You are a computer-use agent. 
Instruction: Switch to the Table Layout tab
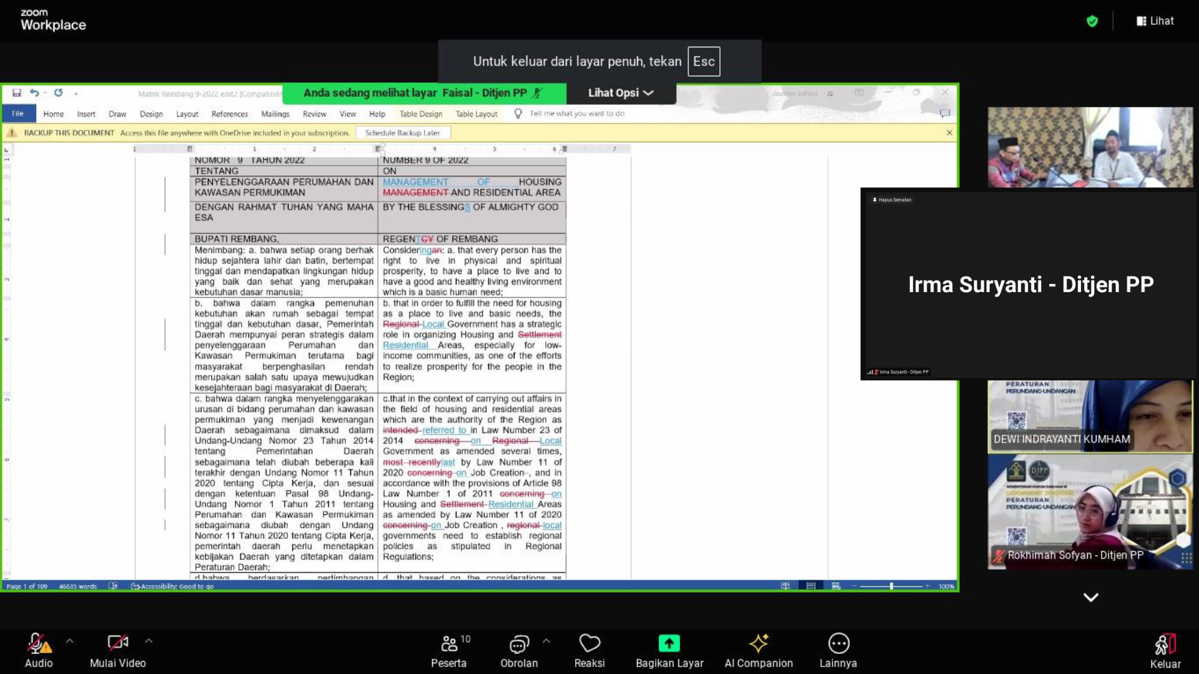coord(476,114)
